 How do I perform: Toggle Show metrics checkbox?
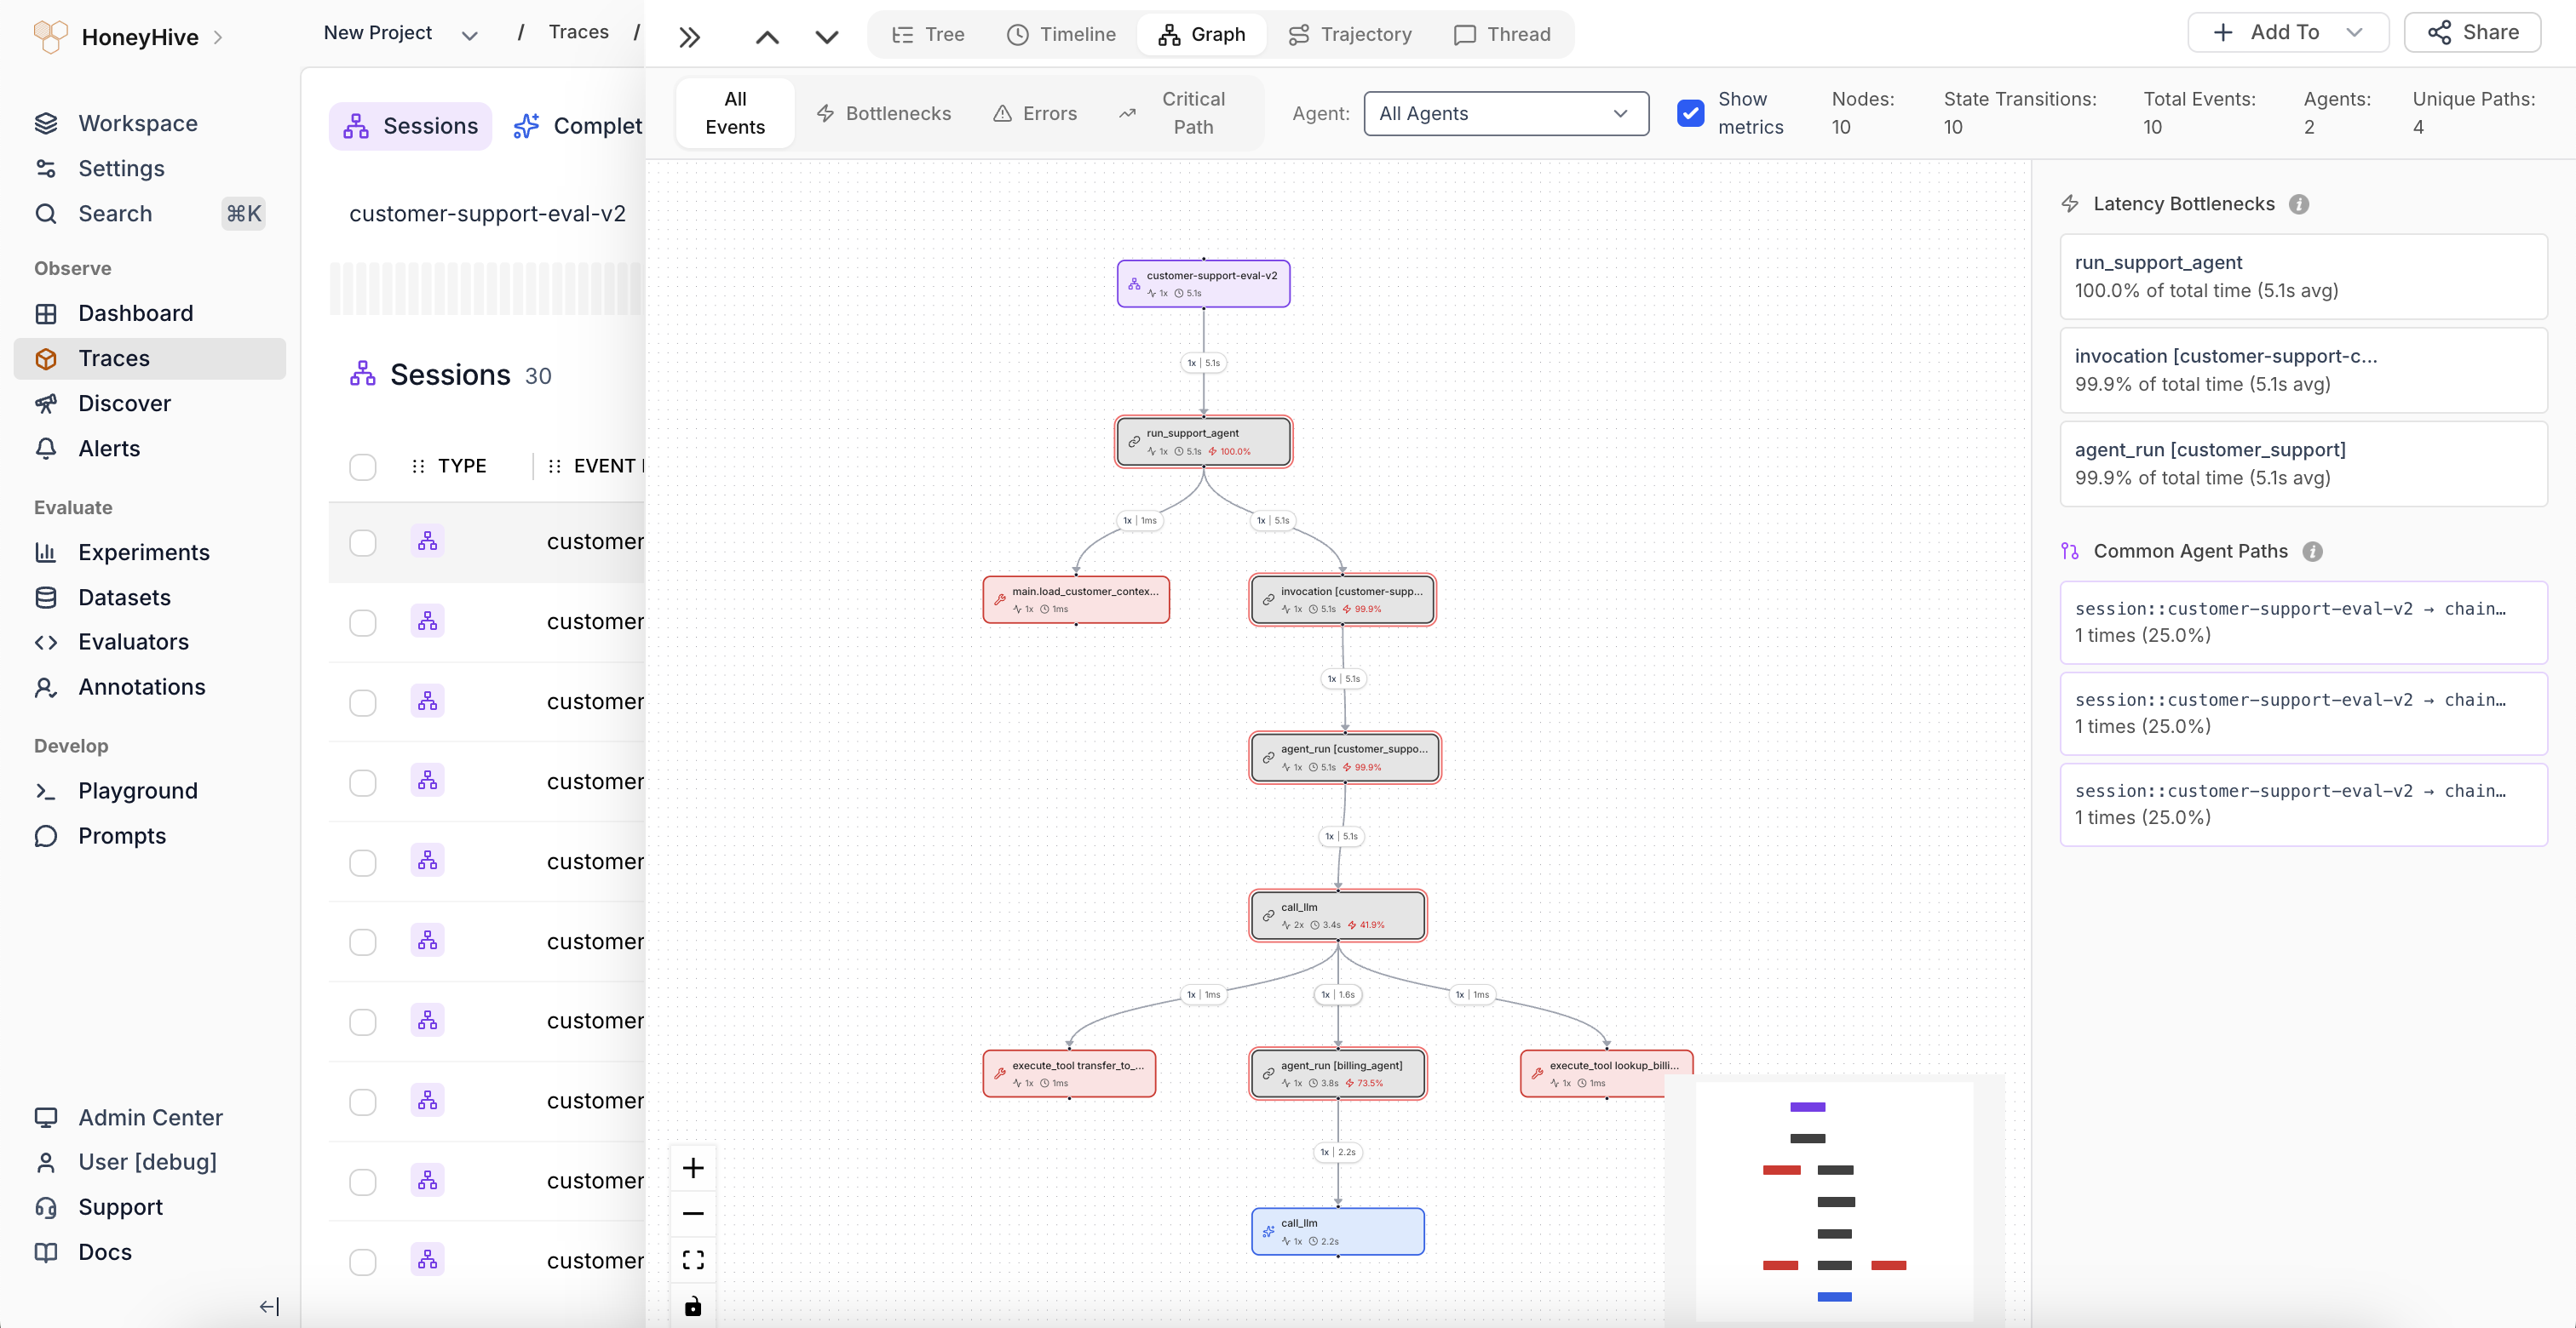coord(1690,113)
